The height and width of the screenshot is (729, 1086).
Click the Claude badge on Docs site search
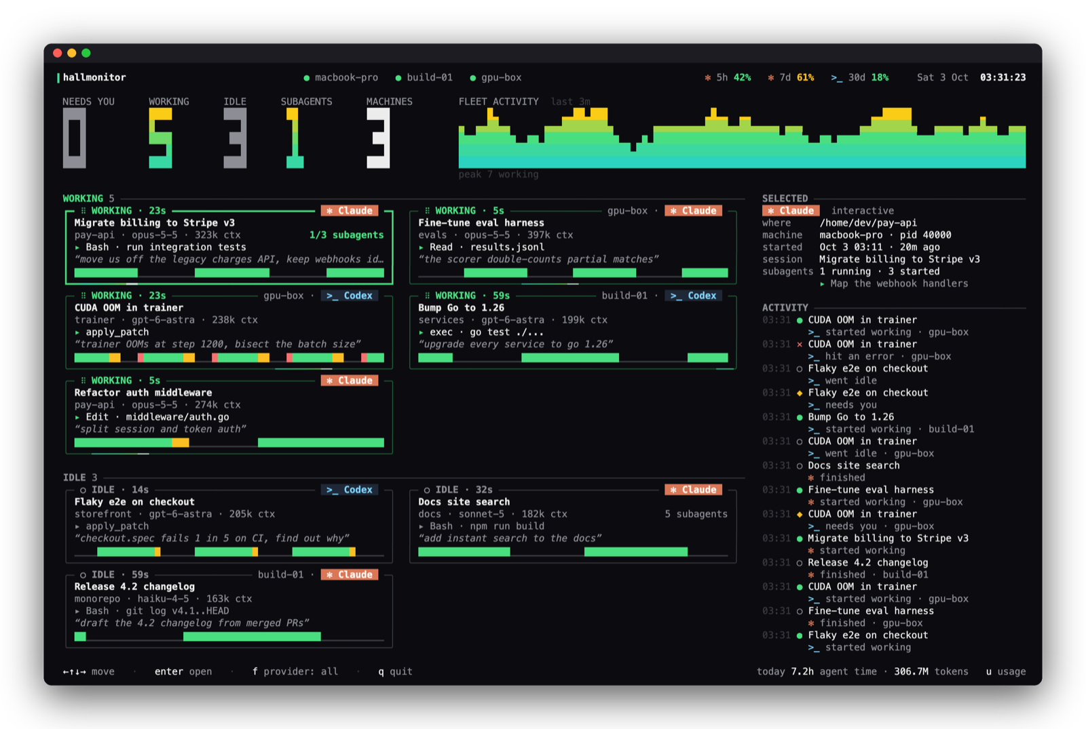click(693, 490)
